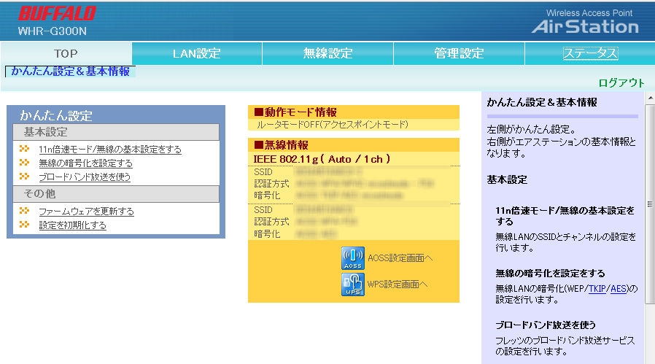Screen dimensions: 655x364
Task: Click the help panel scrollbar up arrow
Action: tap(650, 98)
